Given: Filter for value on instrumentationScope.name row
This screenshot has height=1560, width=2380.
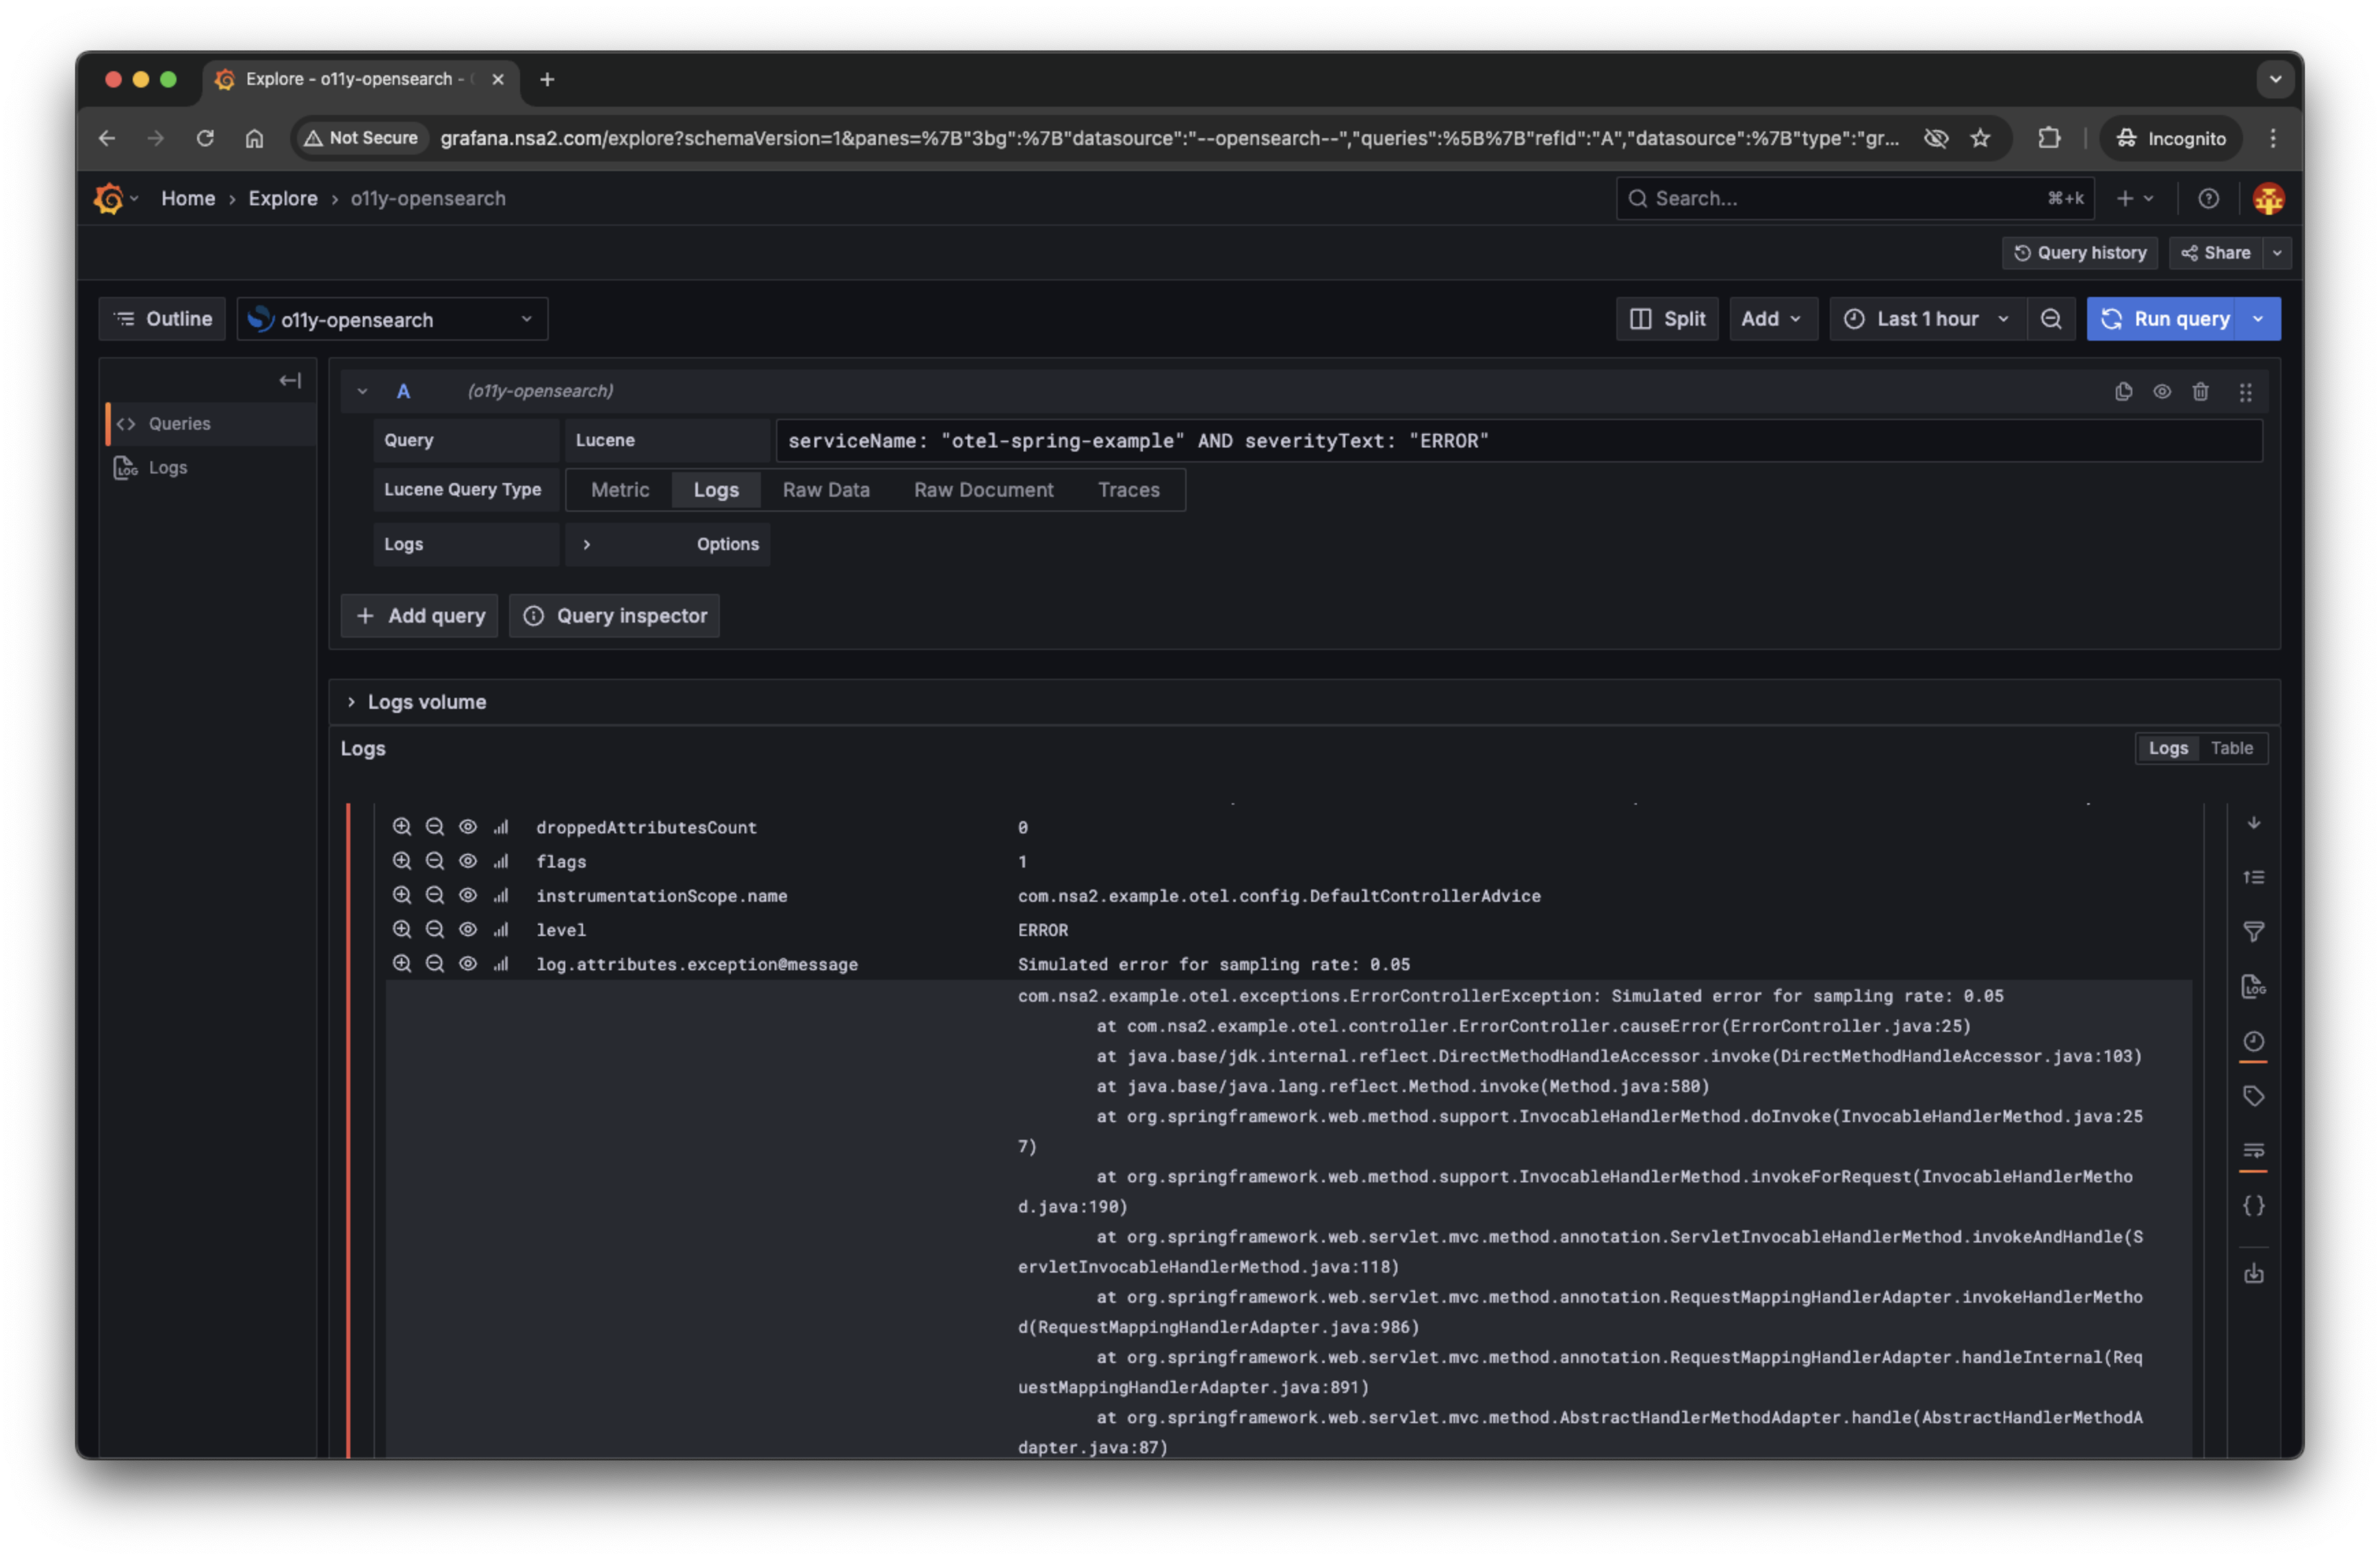Looking at the screenshot, I should pyautogui.click(x=402, y=895).
